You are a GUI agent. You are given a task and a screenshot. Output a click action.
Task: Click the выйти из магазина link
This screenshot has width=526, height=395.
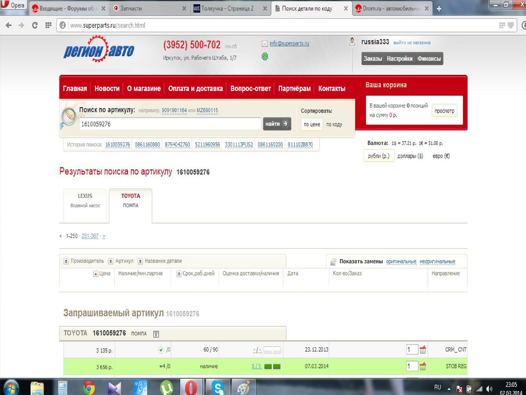(x=412, y=43)
